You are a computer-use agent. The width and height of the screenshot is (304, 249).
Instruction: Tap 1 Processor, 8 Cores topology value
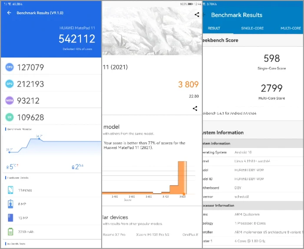coord(250,223)
